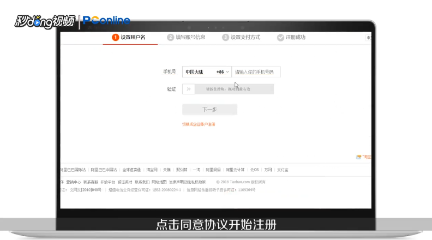Viewport: 432px width, 240px height.
Task: Focus the phone number input field
Action: (x=256, y=72)
